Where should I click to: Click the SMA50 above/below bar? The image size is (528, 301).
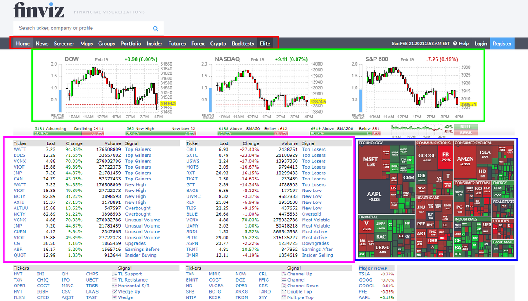253,133
